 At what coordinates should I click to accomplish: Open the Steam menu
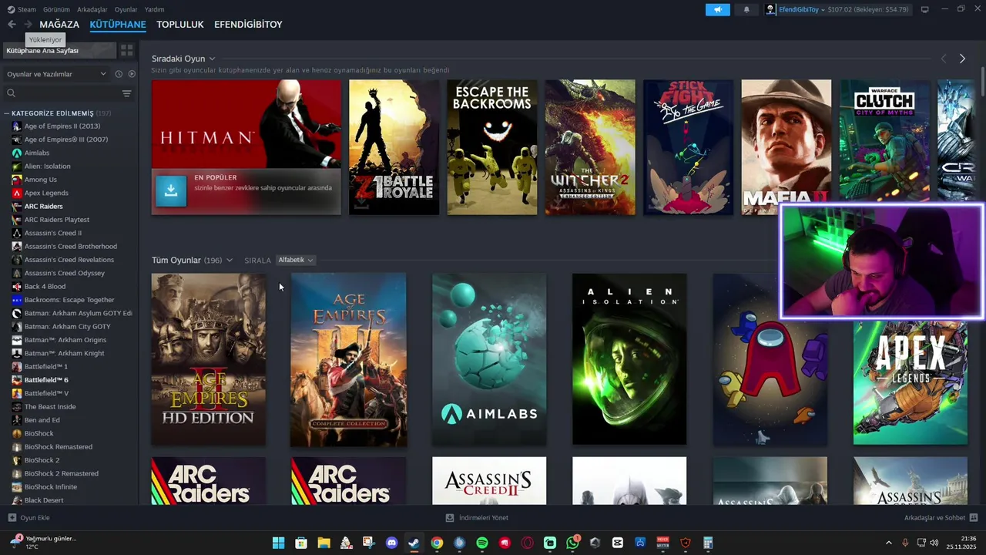tap(22, 9)
